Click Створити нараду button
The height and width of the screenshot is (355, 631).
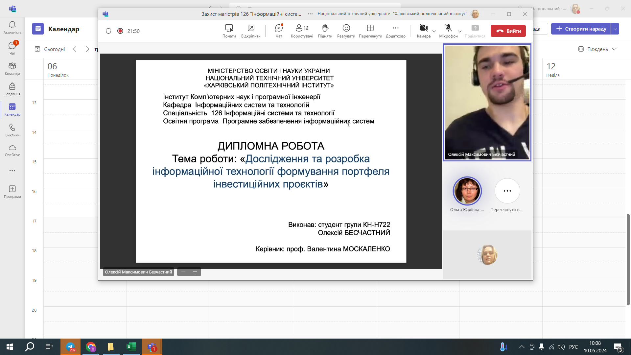tap(581, 29)
